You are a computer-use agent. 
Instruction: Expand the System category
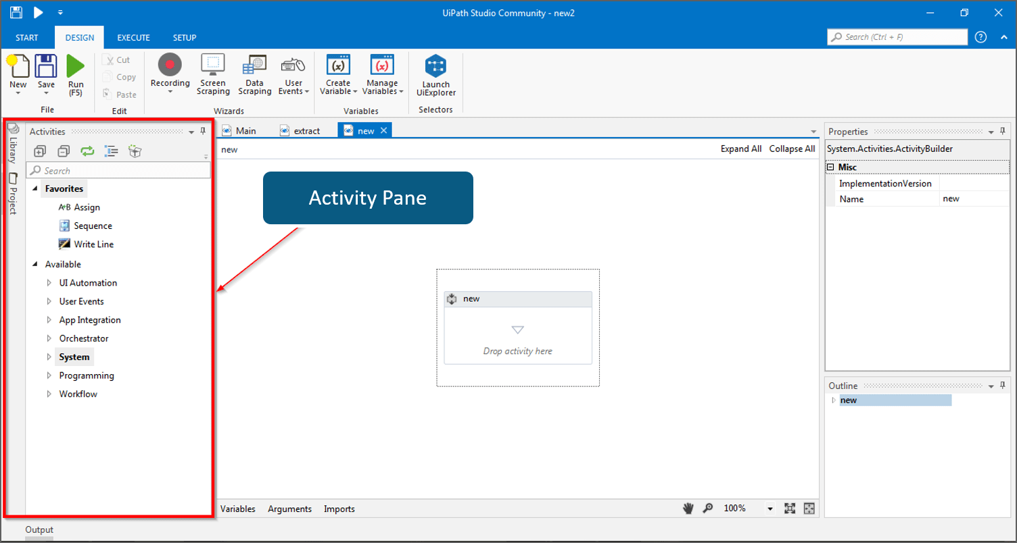pos(49,357)
